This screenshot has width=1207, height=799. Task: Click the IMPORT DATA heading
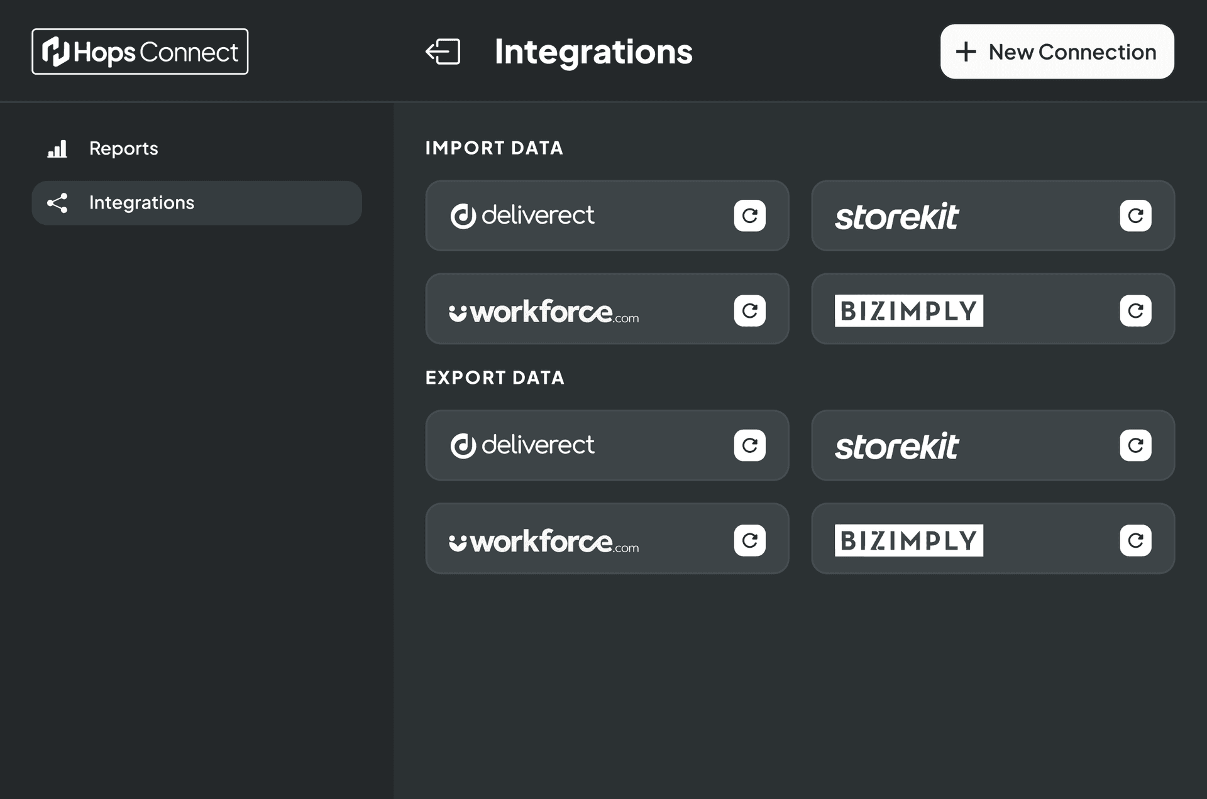[494, 148]
